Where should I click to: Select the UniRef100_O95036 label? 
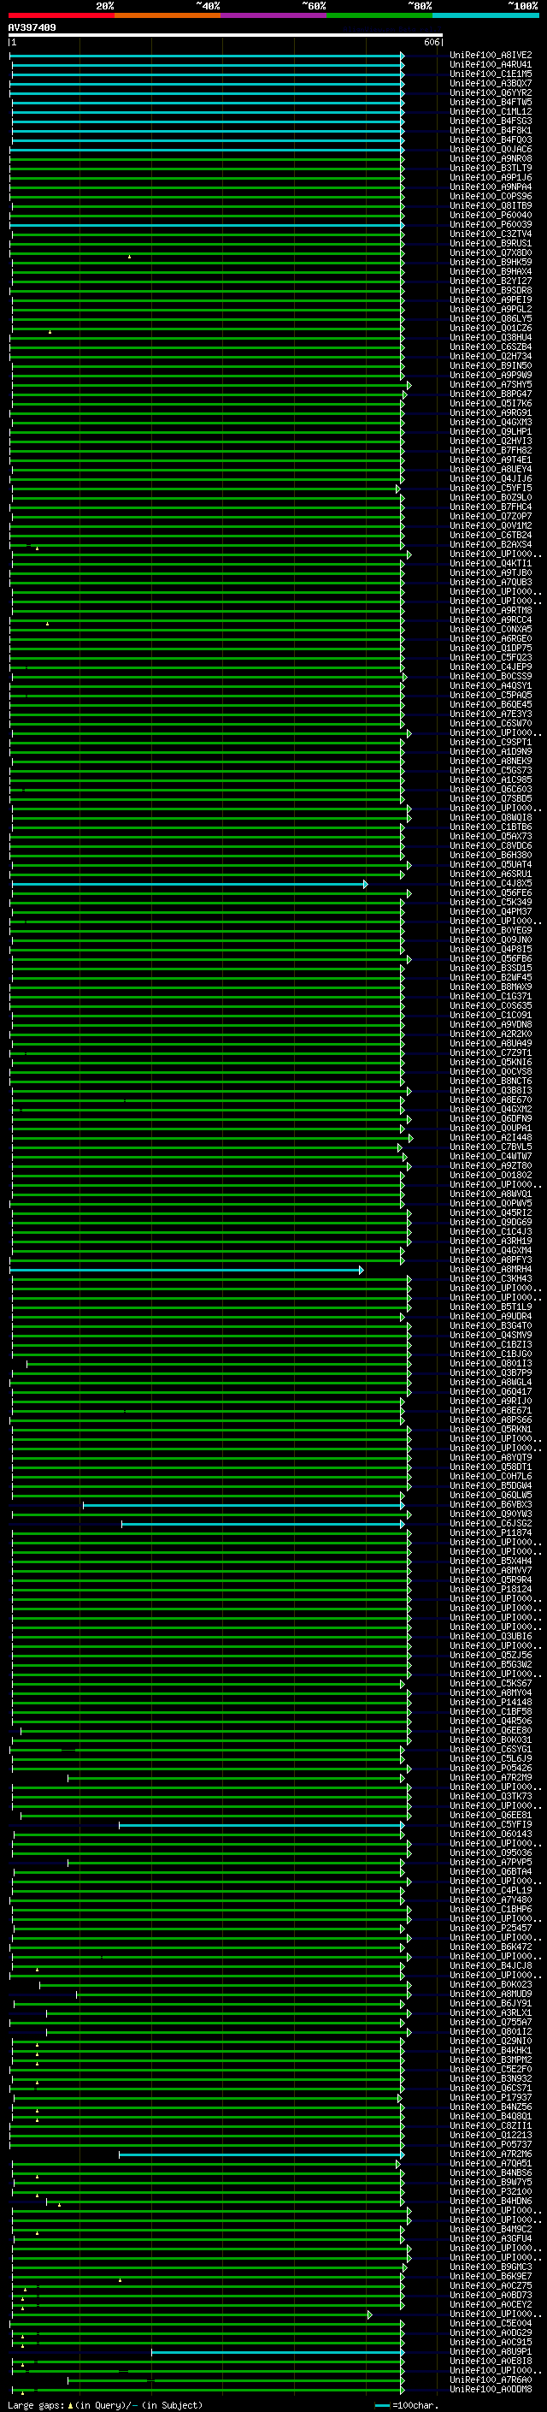pos(490,1854)
